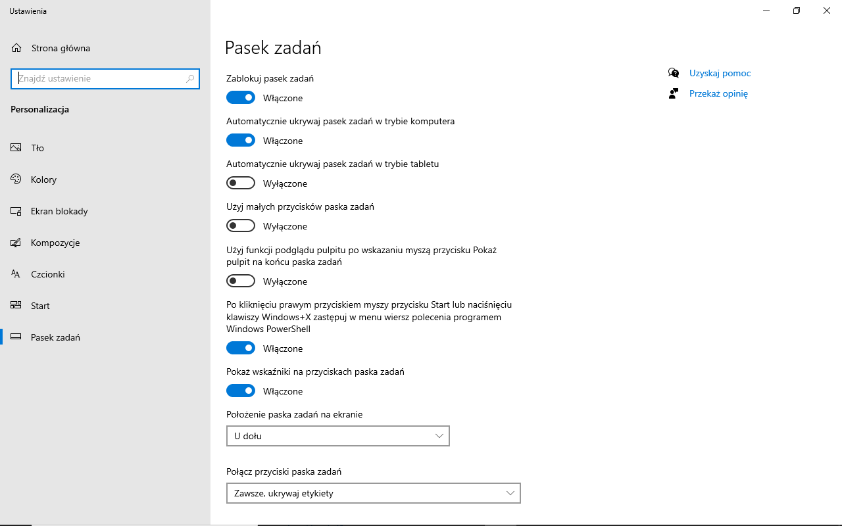Toggle the Windows PowerShell replacement switch
842x526 pixels.
(x=241, y=348)
